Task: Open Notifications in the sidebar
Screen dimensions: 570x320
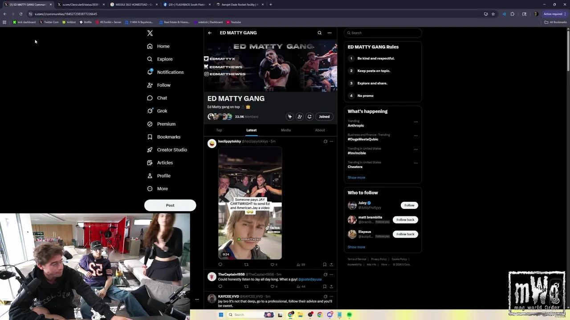Action: coord(165,72)
